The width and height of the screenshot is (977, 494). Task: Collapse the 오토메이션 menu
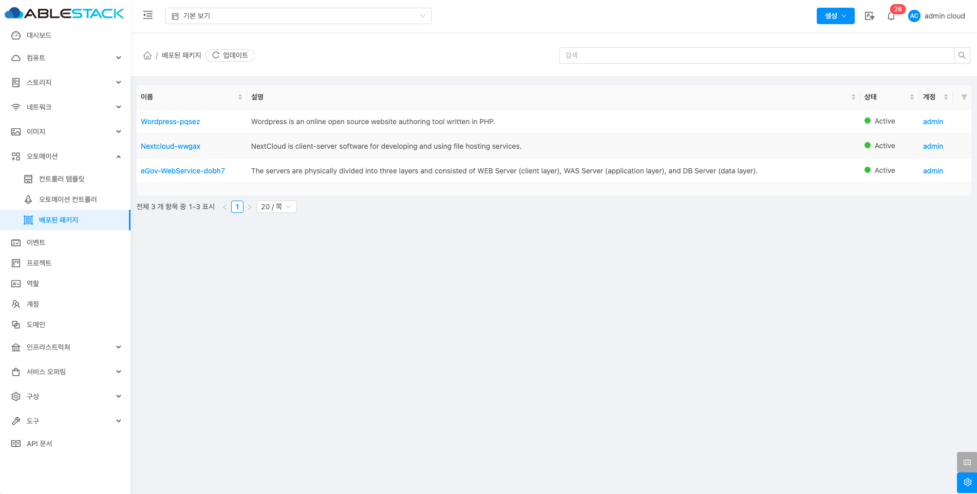[x=65, y=156]
